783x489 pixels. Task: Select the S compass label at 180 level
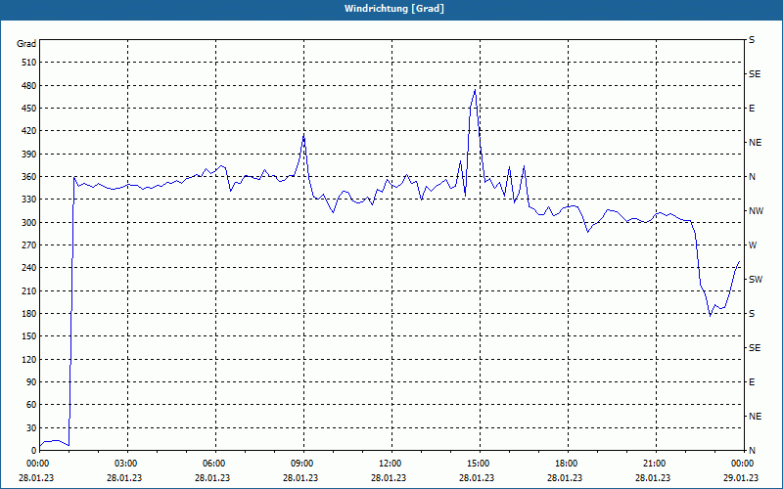752,313
